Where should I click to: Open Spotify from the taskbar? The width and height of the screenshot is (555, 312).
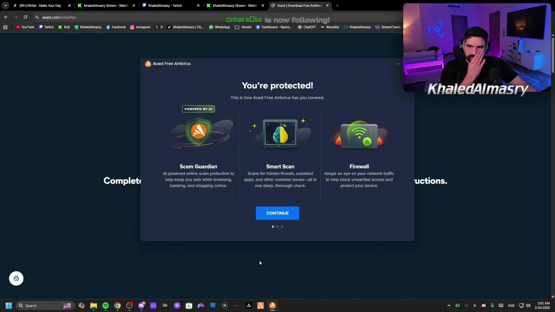coord(105,305)
